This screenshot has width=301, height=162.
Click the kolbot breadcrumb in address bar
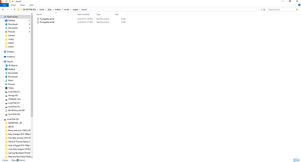tap(58, 10)
